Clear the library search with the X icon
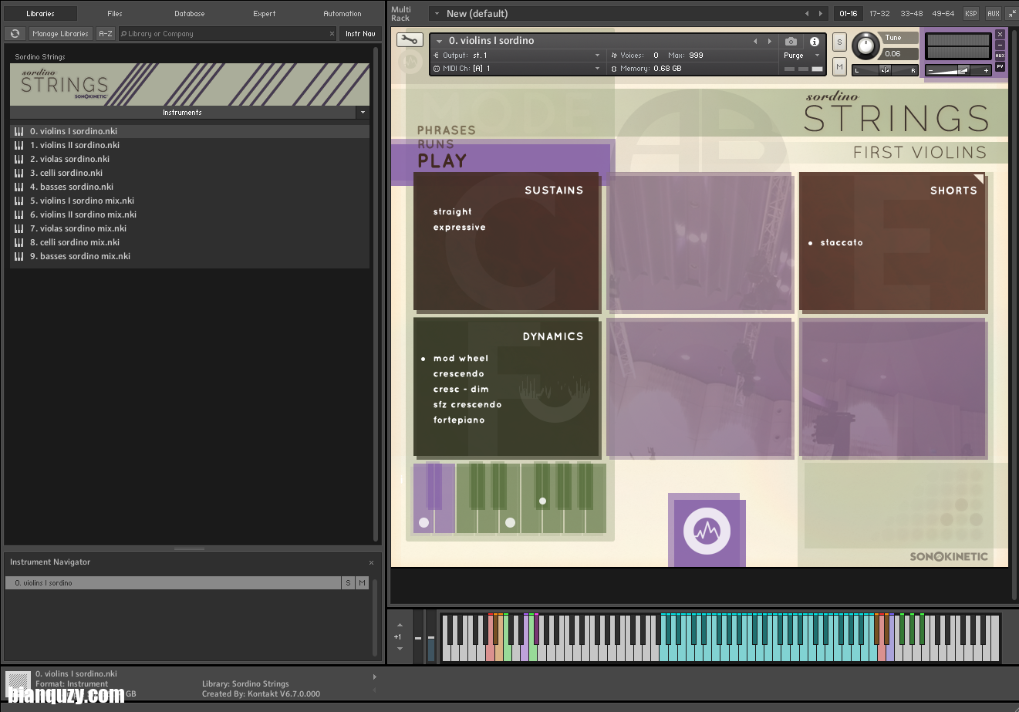The width and height of the screenshot is (1019, 712). [x=332, y=34]
